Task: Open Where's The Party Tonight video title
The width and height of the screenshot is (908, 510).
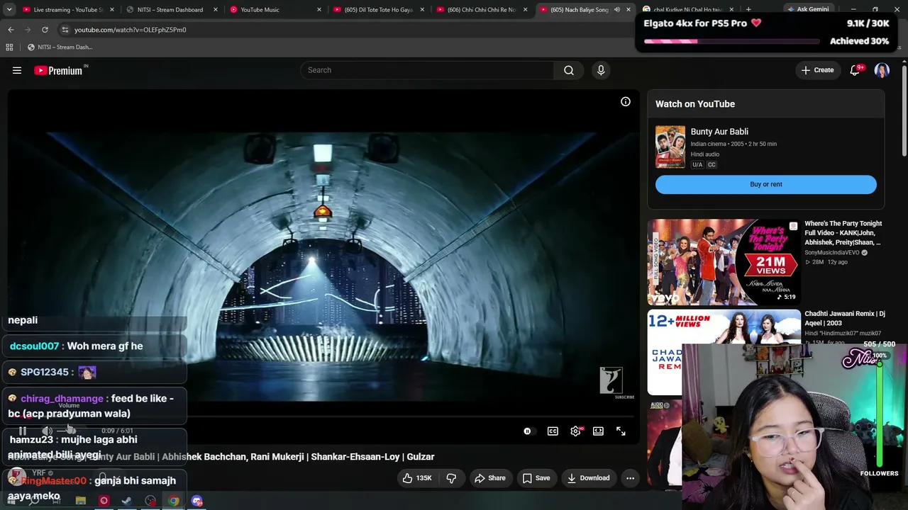Action: [x=843, y=232]
